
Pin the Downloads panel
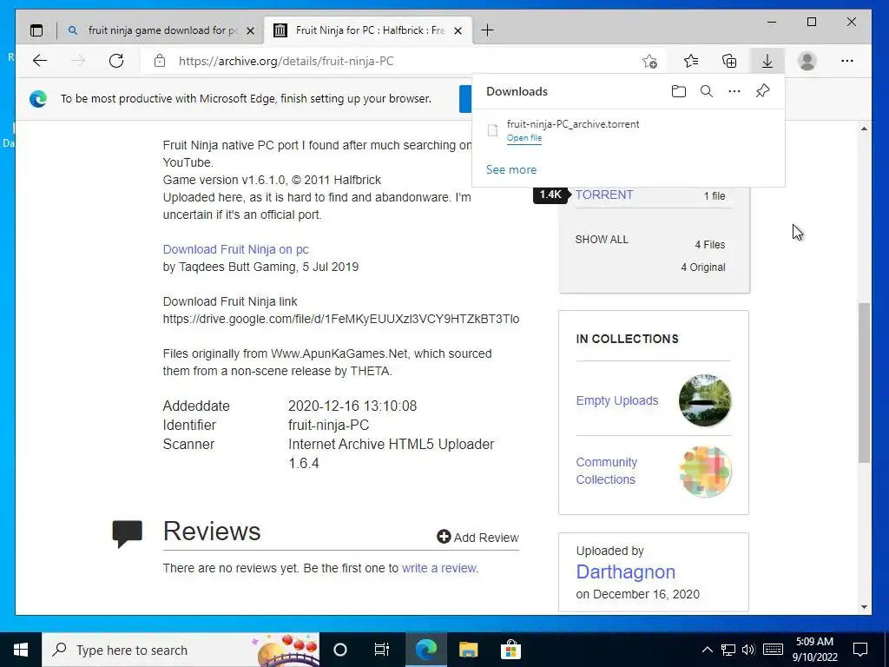coord(762,90)
